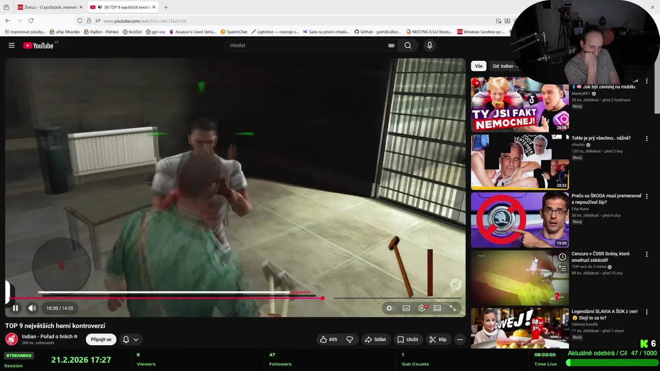Go to YouTube home via the logo
Screen dimensions: 660x371
click(x=39, y=45)
